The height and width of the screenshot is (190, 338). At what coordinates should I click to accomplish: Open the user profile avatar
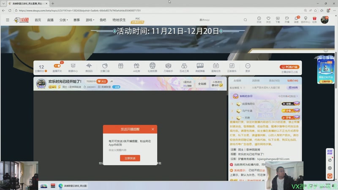pos(324,20)
